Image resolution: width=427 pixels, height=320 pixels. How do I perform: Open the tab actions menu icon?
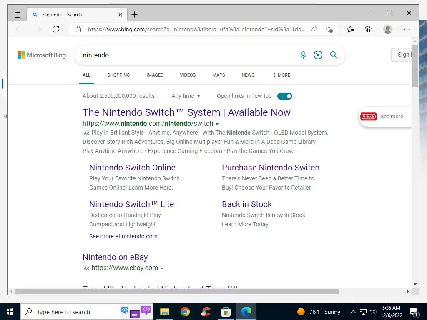pos(18,15)
